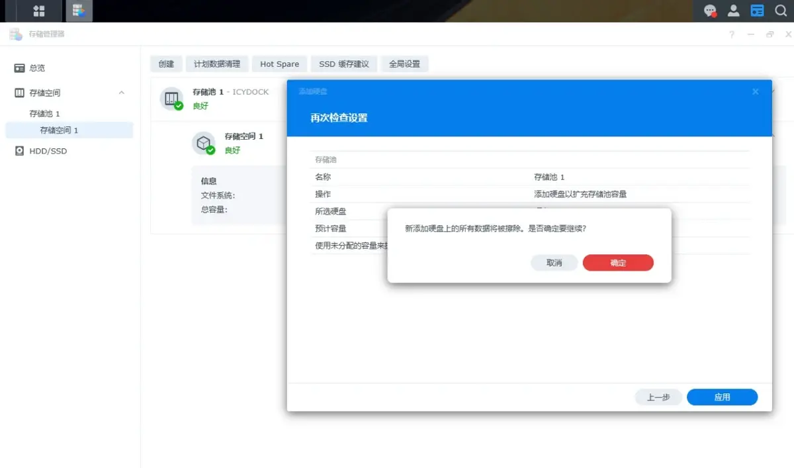Open the widgets panel icon
The width and height of the screenshot is (794, 468).
758,11
